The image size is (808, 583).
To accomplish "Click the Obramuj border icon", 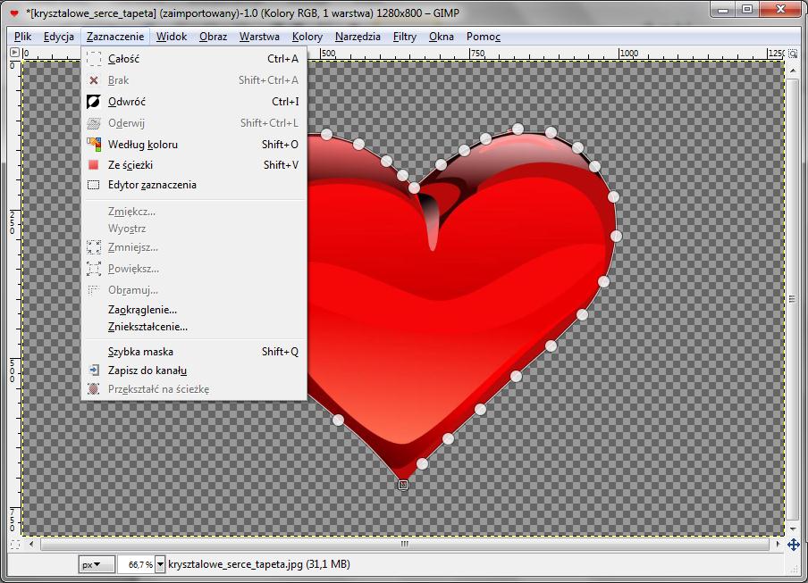I will pos(94,290).
